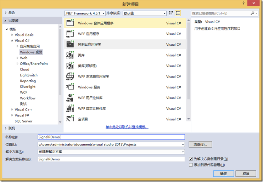
Task: Click the tree panel scroll down arrow
Action: [x=60, y=122]
